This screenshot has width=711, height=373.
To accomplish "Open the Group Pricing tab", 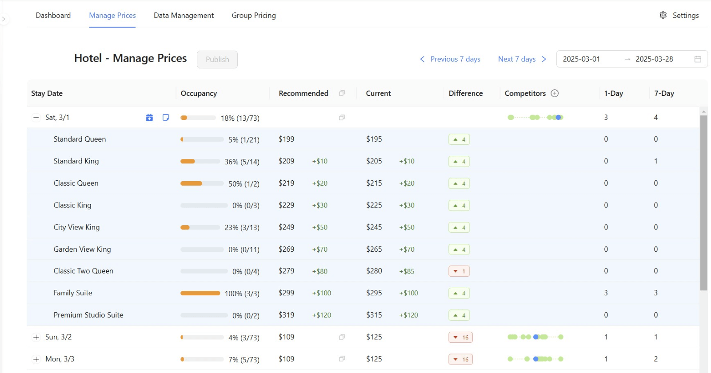I will [253, 16].
